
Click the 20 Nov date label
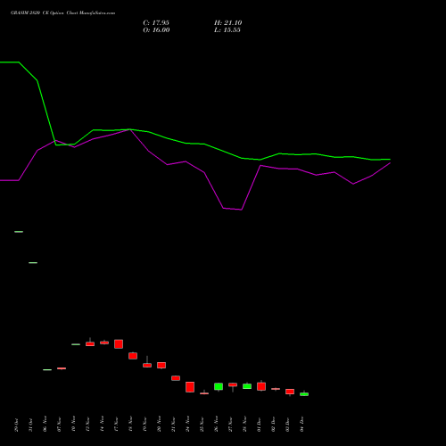pyautogui.click(x=159, y=425)
